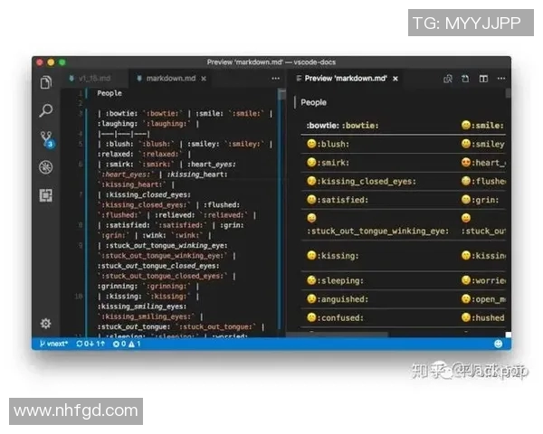Open the Source Control view
Image resolution: width=543 pixels, height=434 pixels.
[x=46, y=139]
